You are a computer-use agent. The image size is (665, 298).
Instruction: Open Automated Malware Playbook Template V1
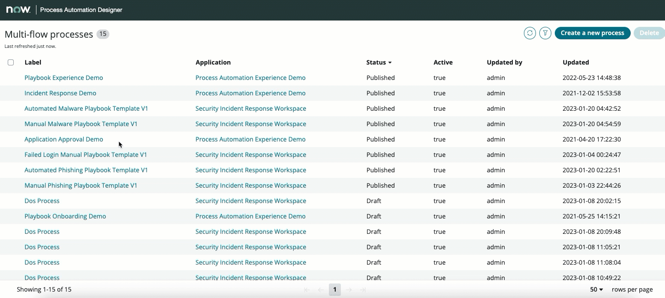click(86, 109)
